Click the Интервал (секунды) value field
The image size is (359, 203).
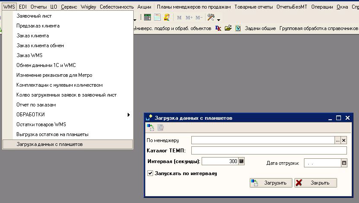click(220, 161)
